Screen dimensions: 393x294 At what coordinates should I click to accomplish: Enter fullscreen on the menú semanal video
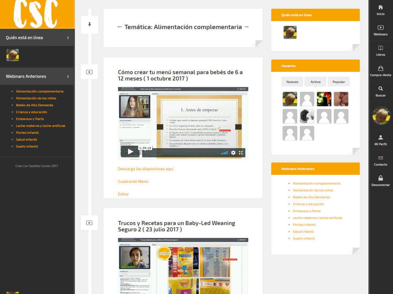pos(241,153)
